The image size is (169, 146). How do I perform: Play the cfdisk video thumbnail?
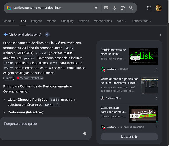tap(143, 56)
